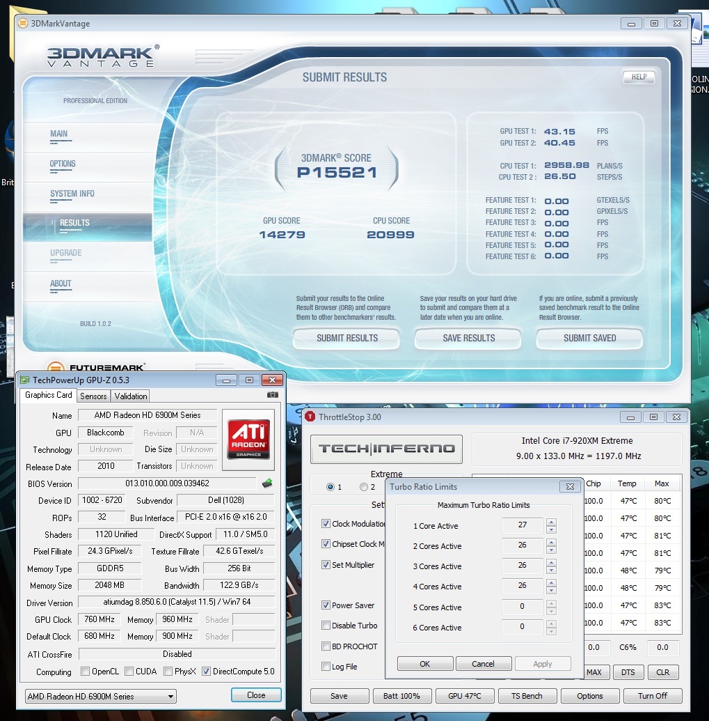The image size is (709, 721).
Task: Click the DTS button in ThrottleStop
Action: point(628,672)
